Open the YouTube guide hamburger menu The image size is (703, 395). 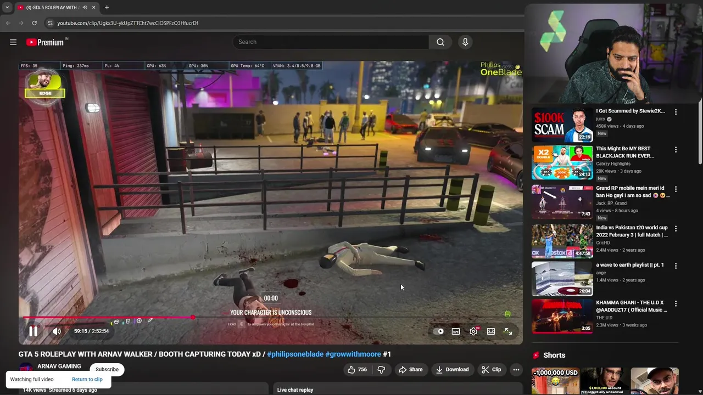tap(13, 42)
